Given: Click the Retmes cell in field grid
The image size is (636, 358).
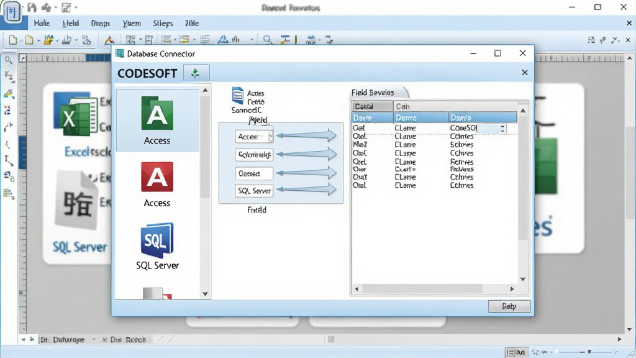Looking at the screenshot, I should (461, 162).
